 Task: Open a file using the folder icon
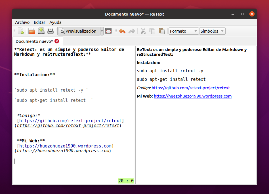[32, 31]
